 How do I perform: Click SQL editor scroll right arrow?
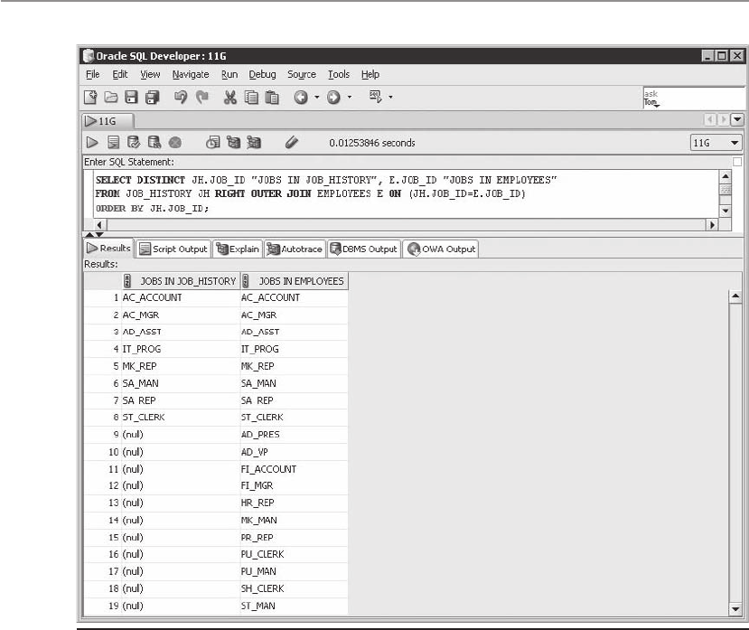(x=713, y=225)
